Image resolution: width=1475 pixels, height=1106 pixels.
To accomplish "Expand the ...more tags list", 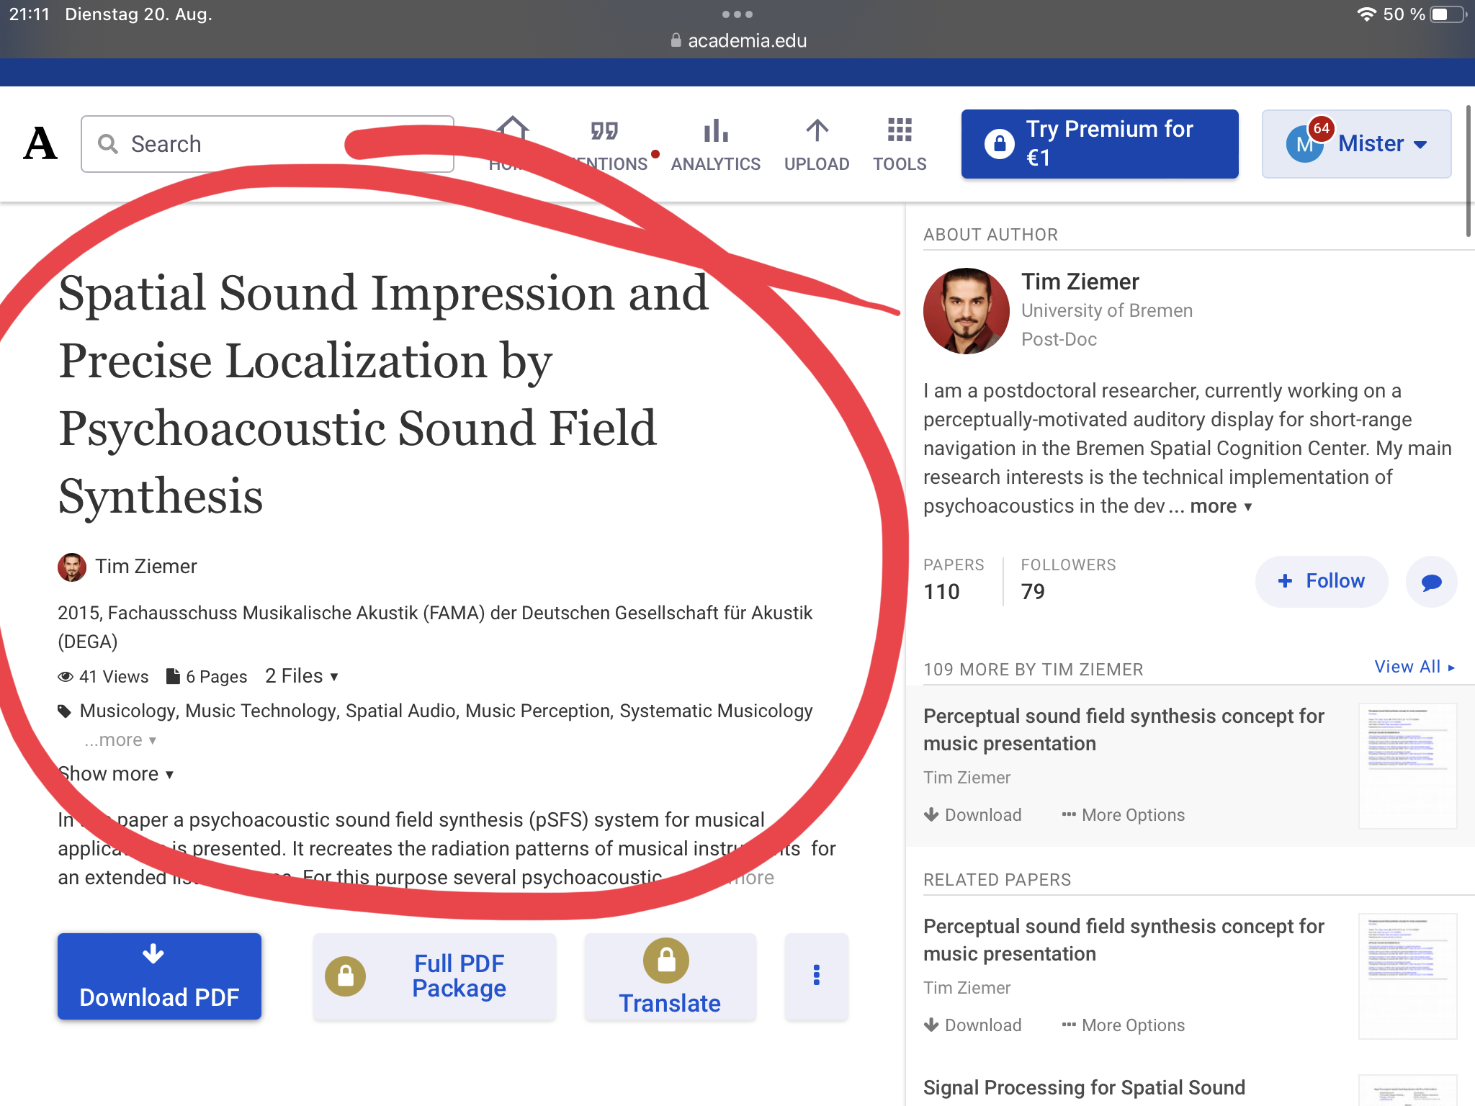I will click(120, 740).
